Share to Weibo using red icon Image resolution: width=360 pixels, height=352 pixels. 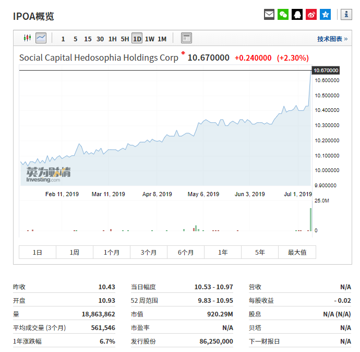pyautogui.click(x=311, y=15)
